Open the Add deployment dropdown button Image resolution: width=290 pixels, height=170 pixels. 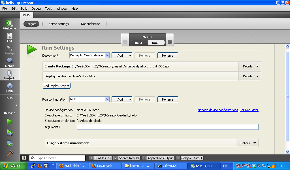122,56
